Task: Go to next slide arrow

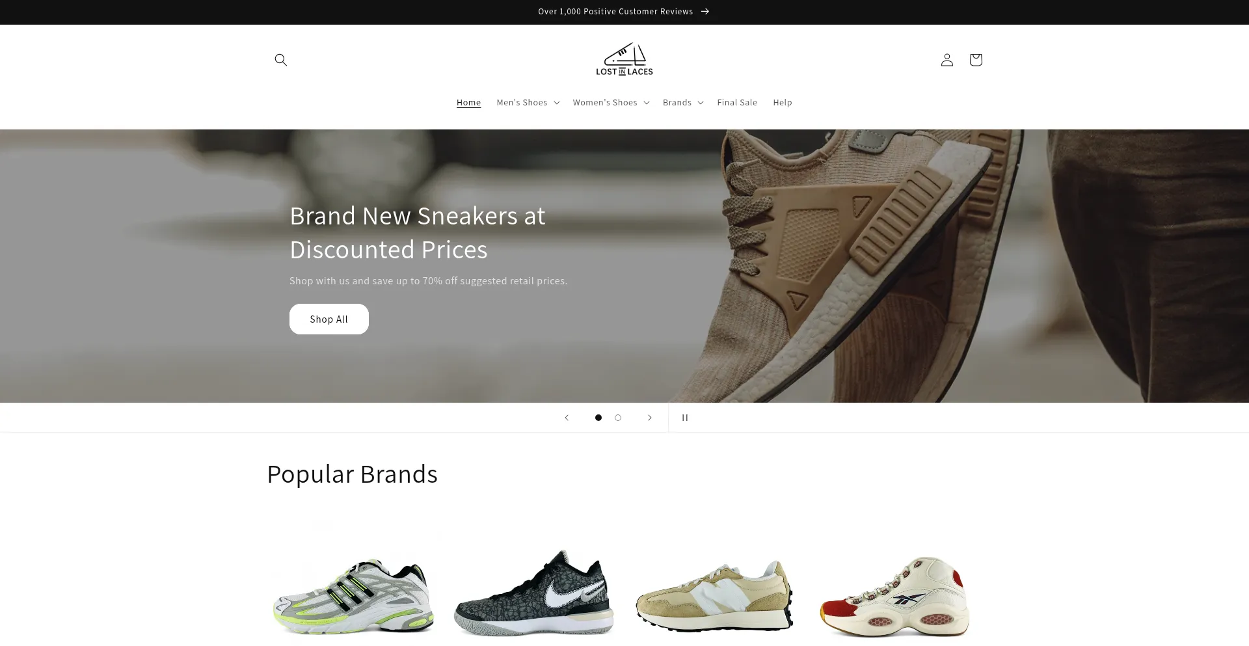Action: [649, 418]
